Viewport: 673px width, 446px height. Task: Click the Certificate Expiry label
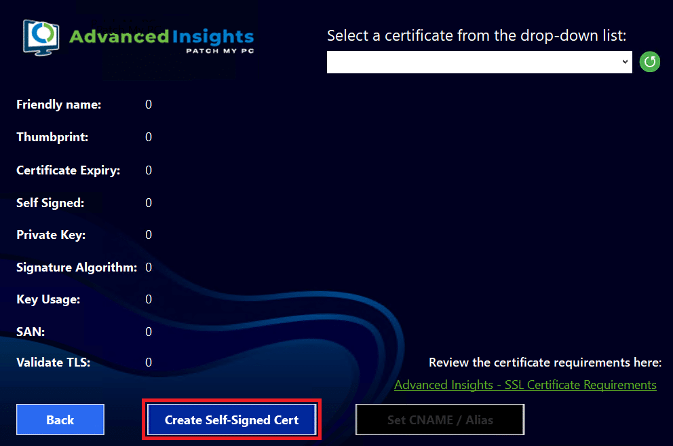point(68,170)
